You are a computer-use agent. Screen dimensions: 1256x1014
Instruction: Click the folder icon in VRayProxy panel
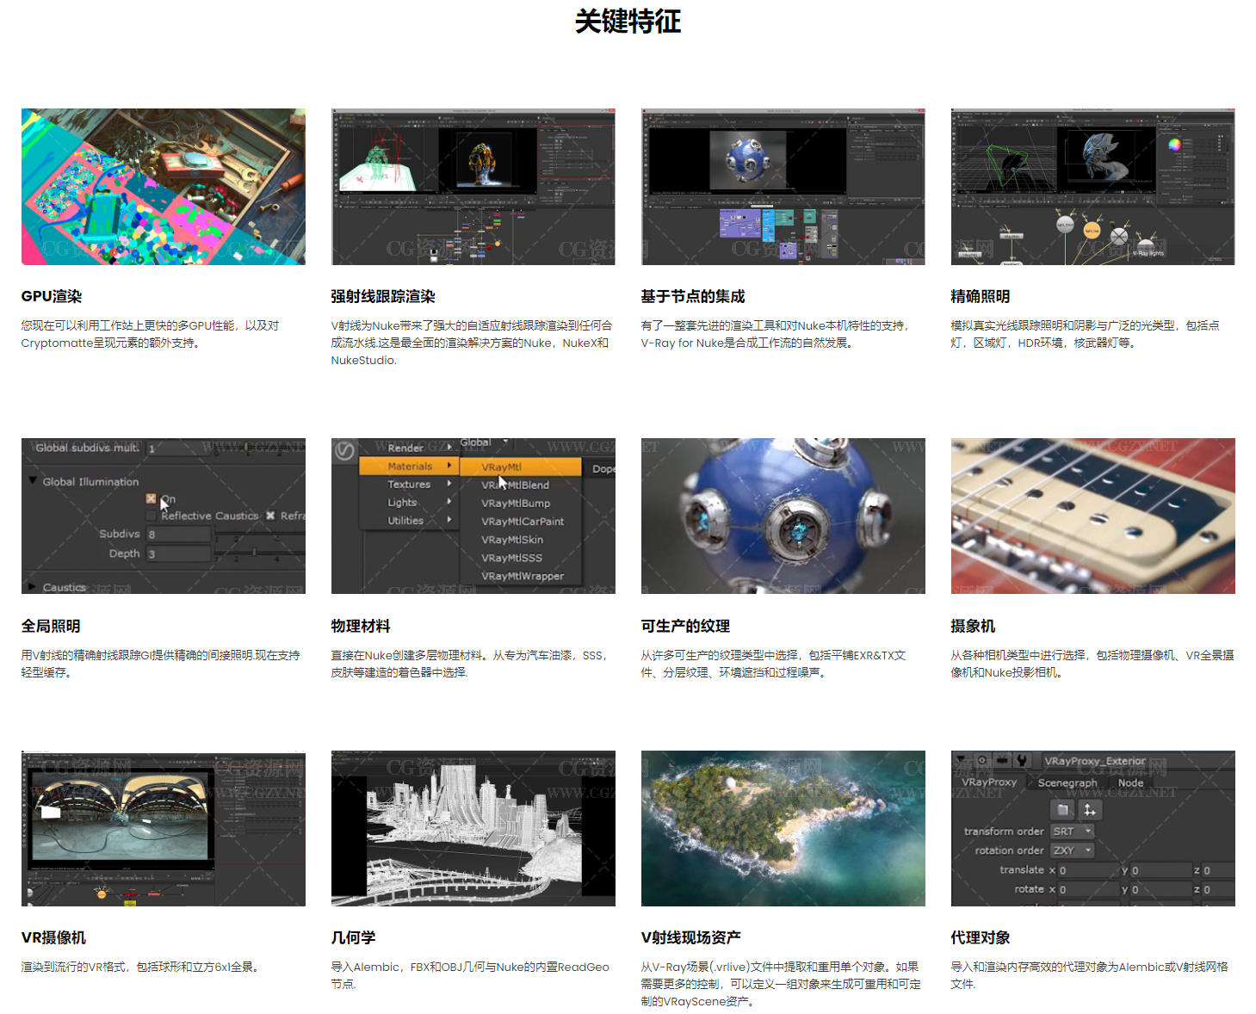tap(1063, 809)
